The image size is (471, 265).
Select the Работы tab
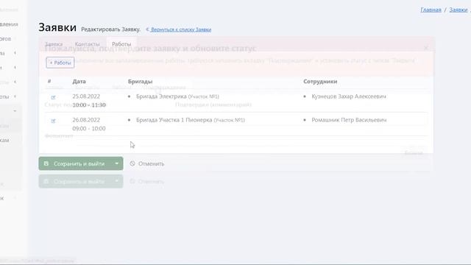[121, 44]
